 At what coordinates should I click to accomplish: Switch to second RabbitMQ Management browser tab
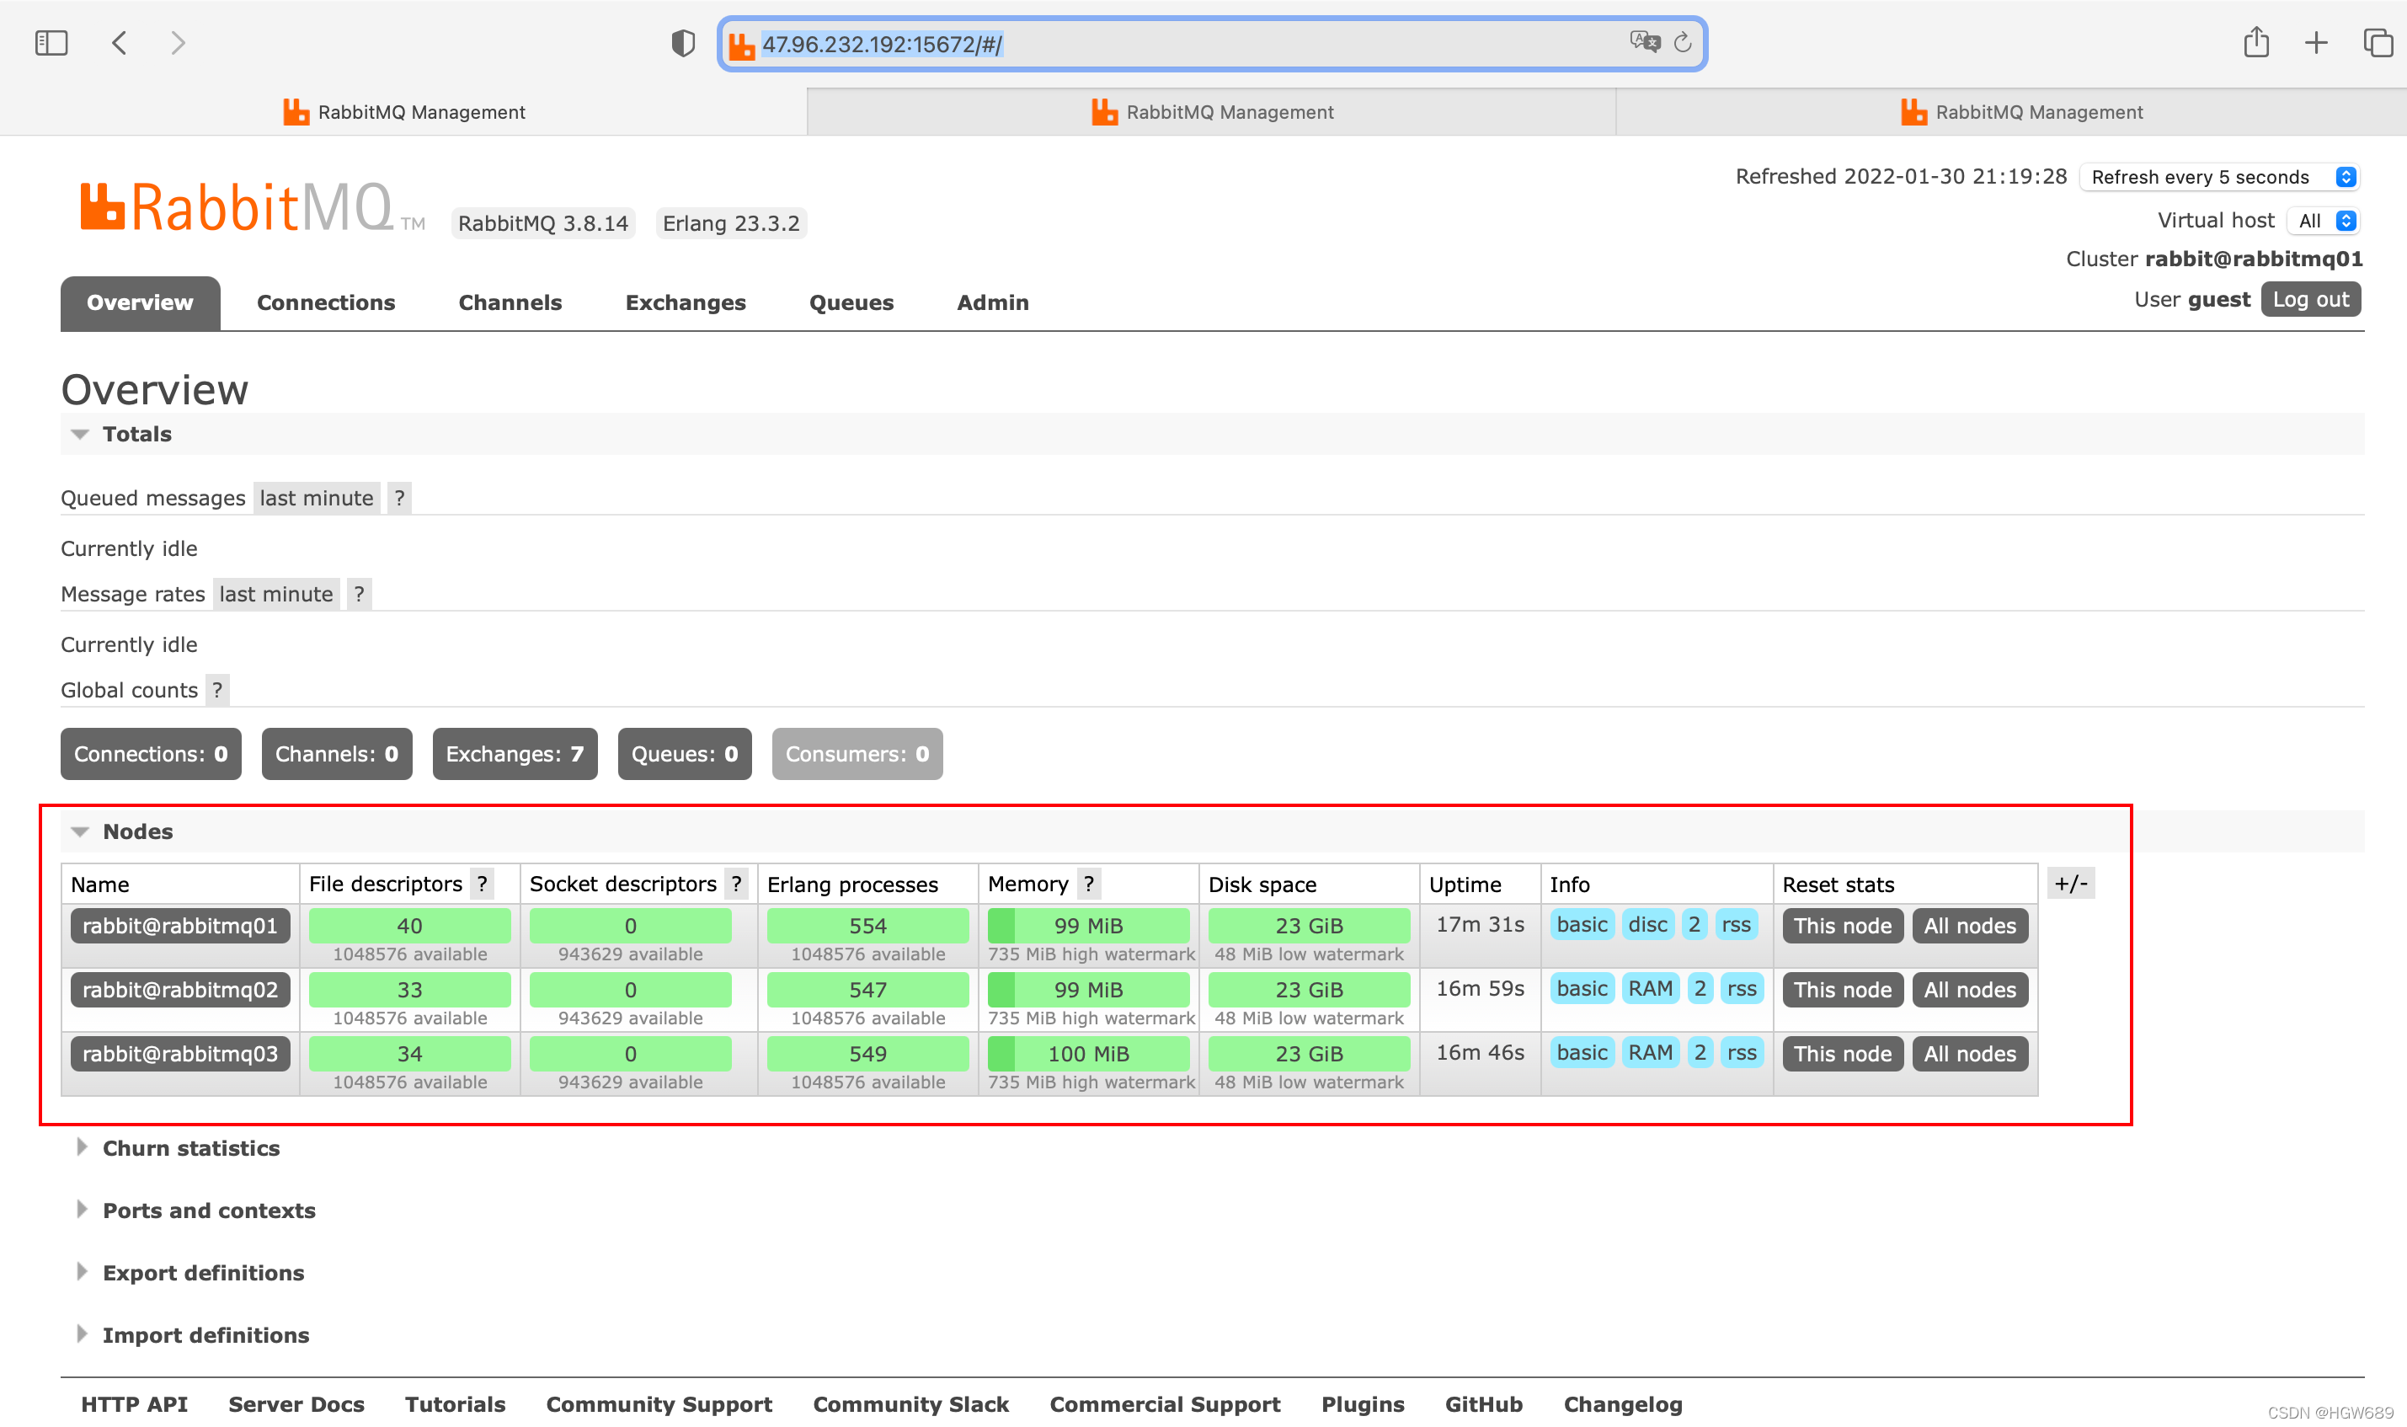[x=1212, y=111]
